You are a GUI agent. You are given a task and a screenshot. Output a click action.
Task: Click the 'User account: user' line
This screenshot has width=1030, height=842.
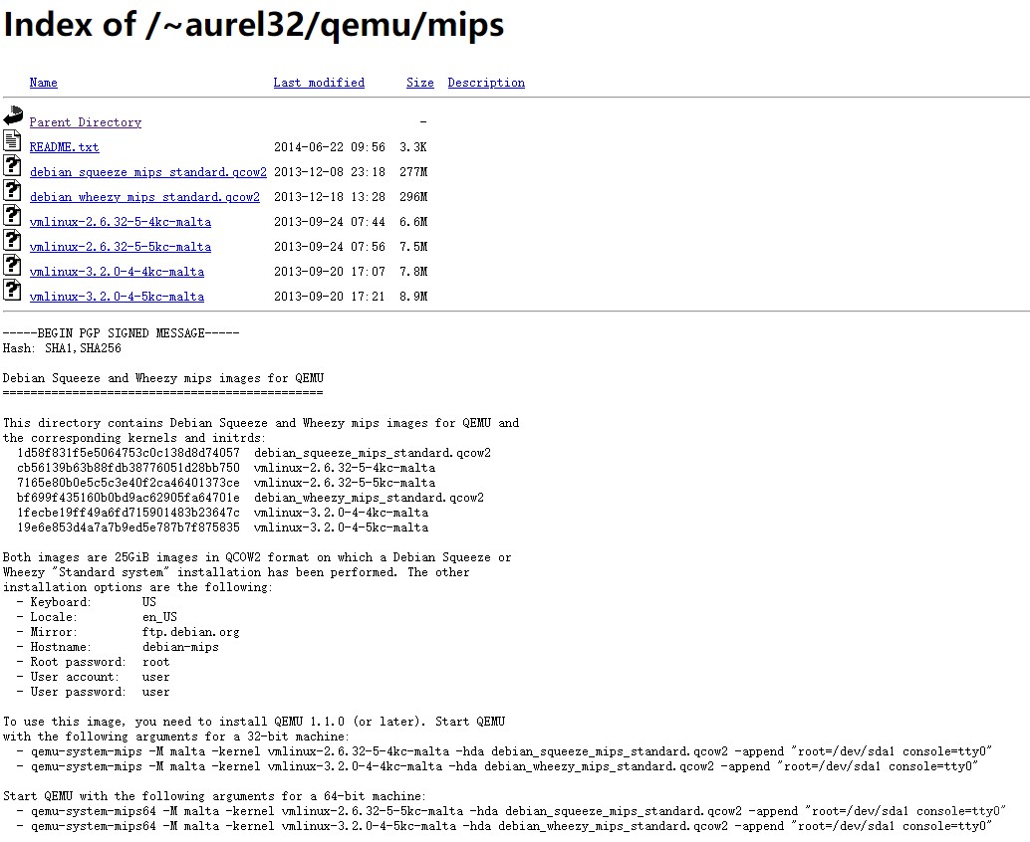coord(94,677)
